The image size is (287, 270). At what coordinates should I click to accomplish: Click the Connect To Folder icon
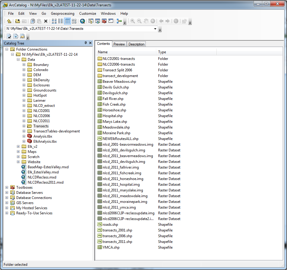point(17,21)
